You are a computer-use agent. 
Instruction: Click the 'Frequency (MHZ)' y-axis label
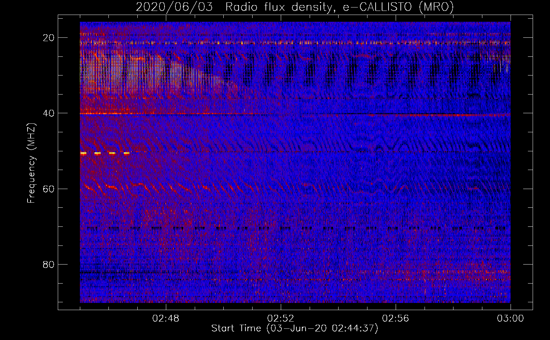(31, 163)
